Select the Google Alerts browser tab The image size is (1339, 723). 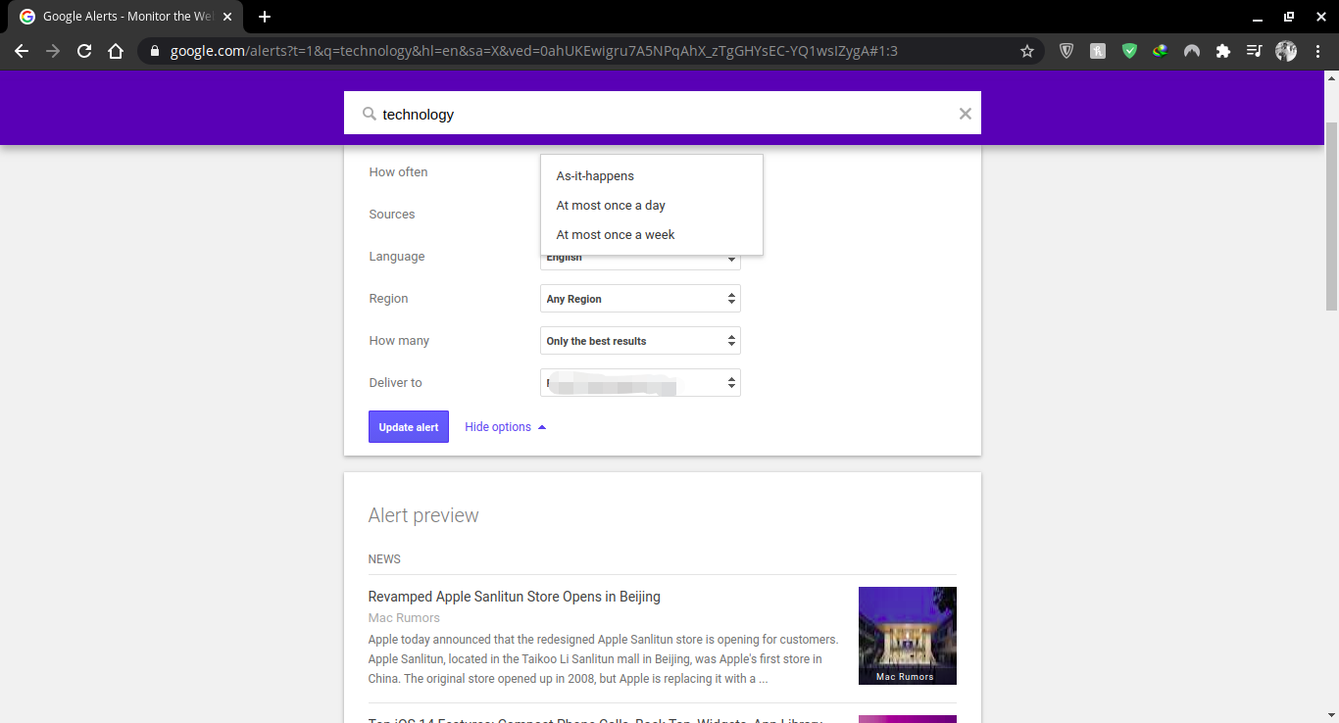pos(125,17)
